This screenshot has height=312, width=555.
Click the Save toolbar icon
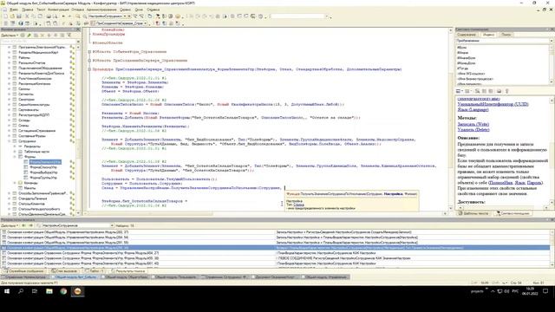19,16
